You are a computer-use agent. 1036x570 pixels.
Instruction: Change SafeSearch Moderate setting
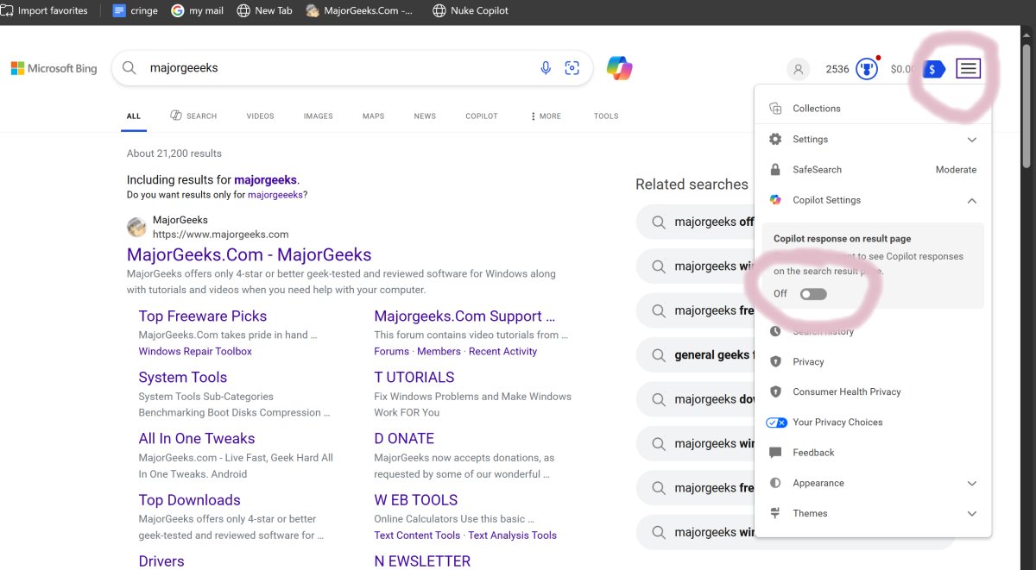956,170
